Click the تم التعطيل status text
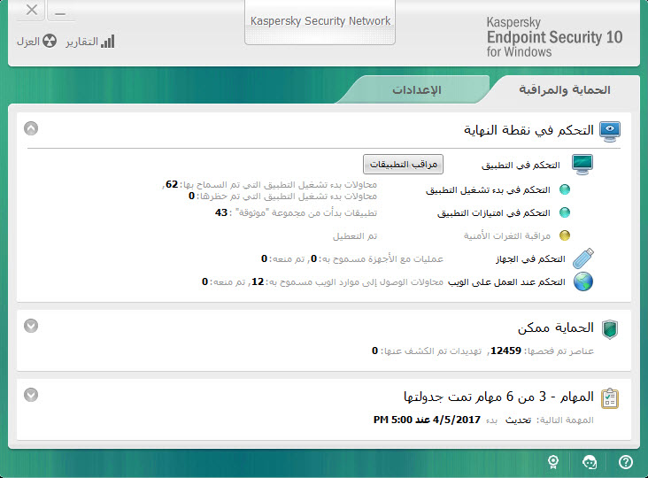This screenshot has width=648, height=478. pos(355,235)
